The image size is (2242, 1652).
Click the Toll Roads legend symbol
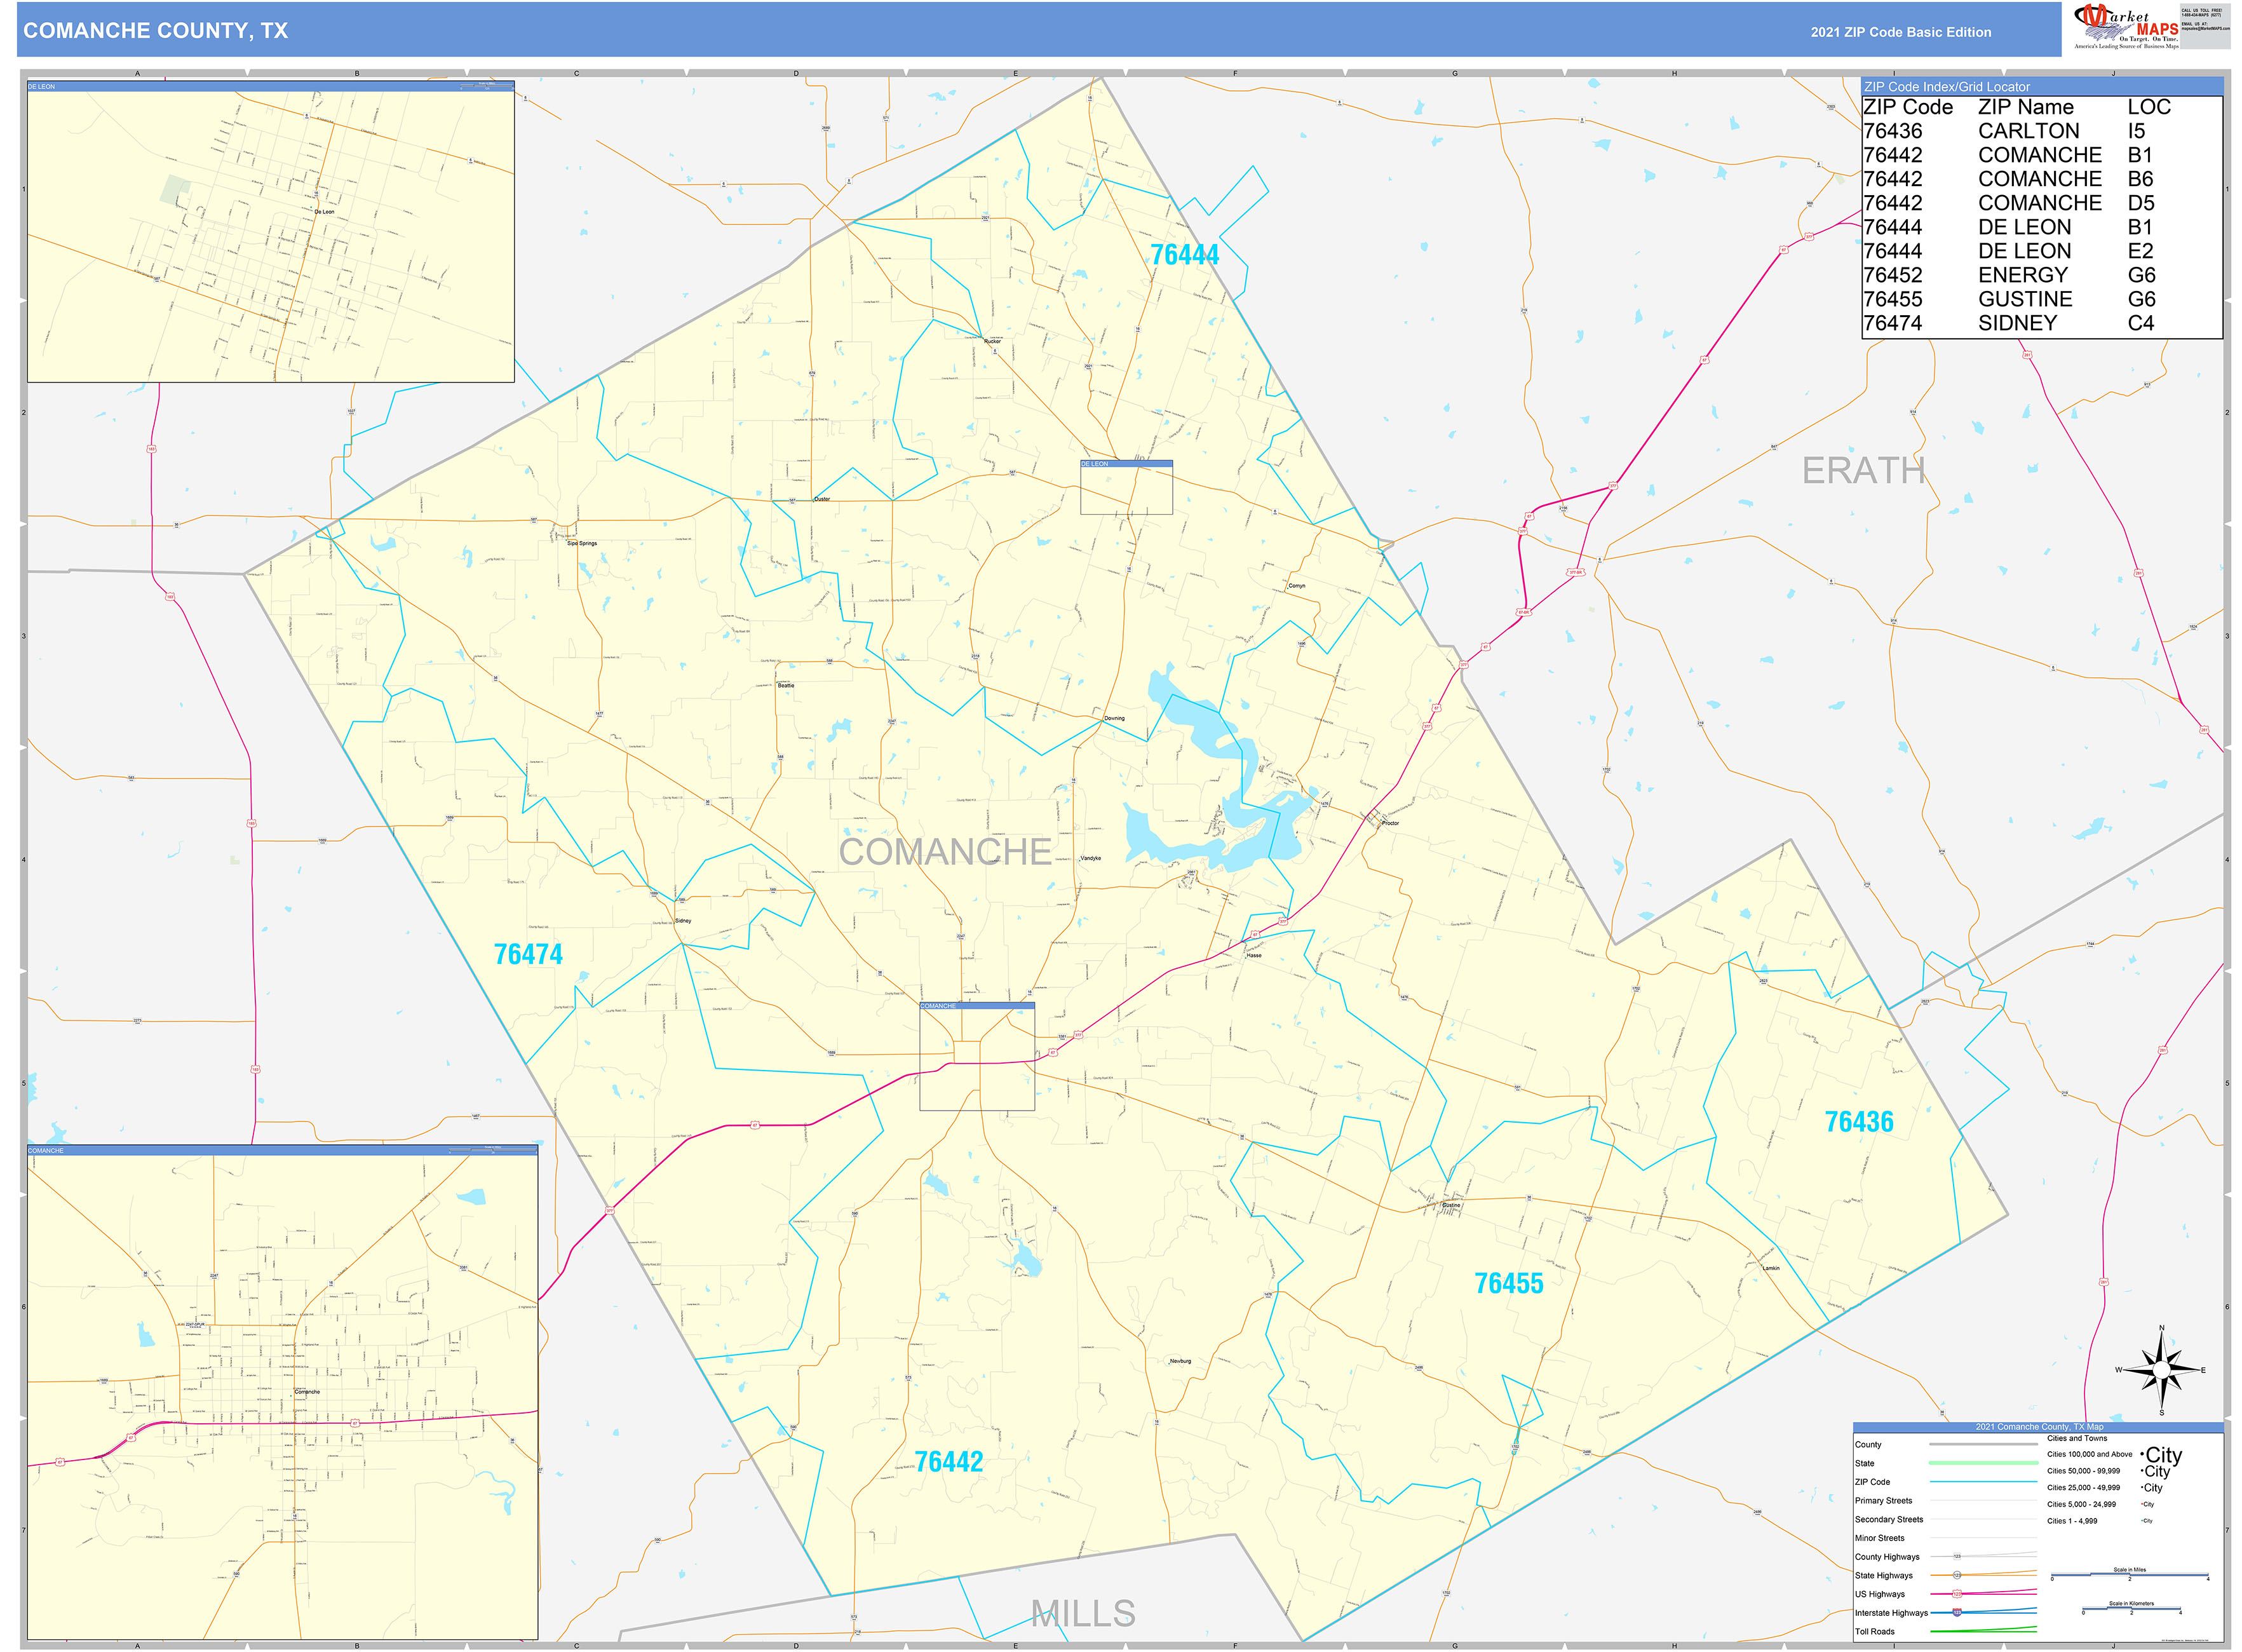(x=1985, y=1631)
